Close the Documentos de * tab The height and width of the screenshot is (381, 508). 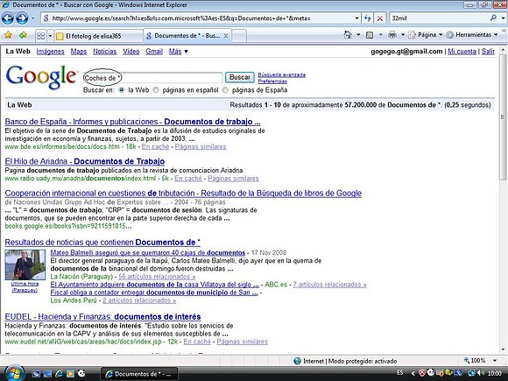pyautogui.click(x=227, y=36)
